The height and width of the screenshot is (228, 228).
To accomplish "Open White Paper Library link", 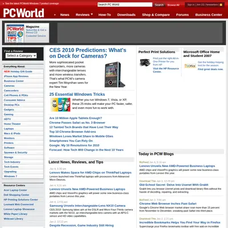I will [15, 214].
